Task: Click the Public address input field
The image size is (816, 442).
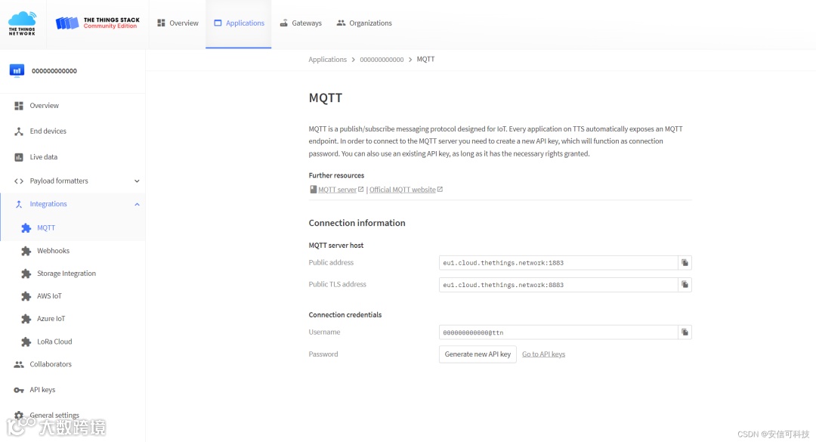Action: pyautogui.click(x=558, y=263)
